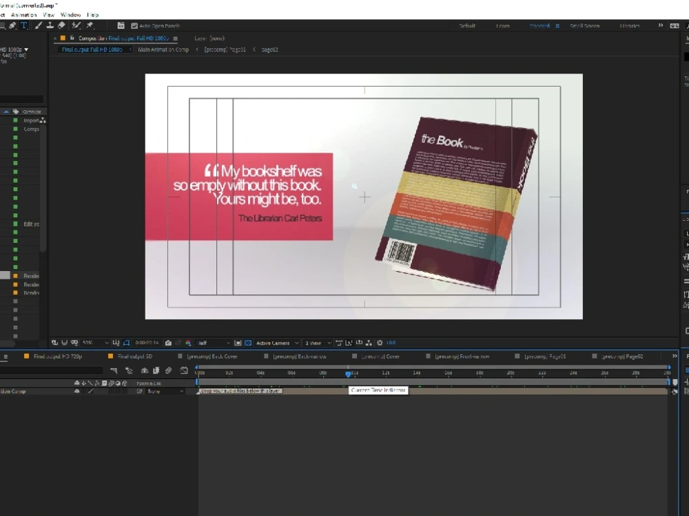Click the exposure value in viewer footer
This screenshot has width=689, height=516.
(x=391, y=343)
